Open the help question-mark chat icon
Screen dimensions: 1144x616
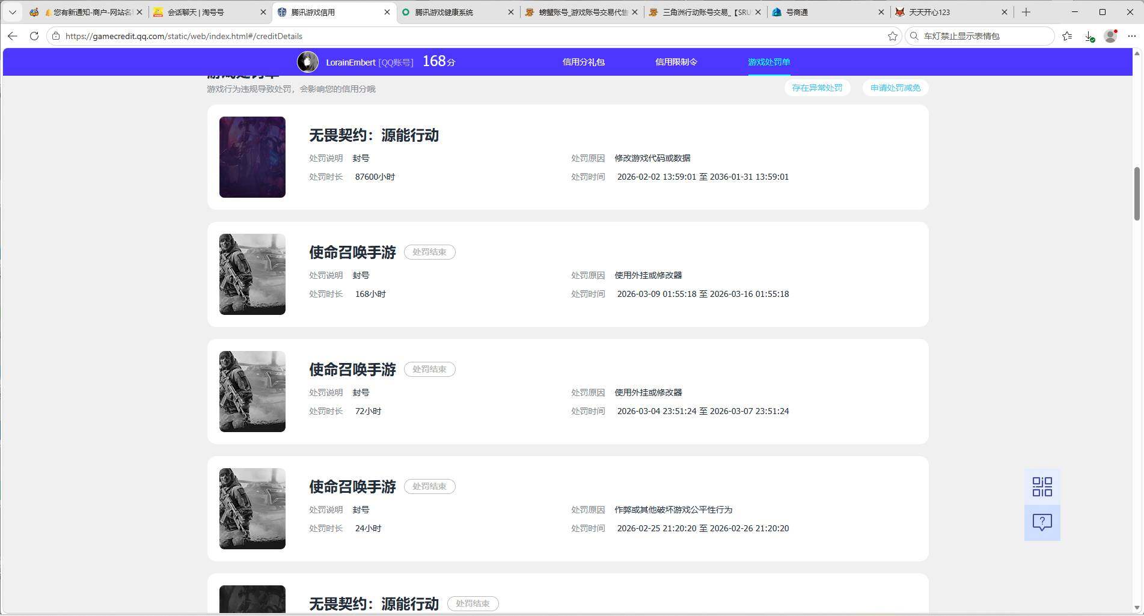point(1042,522)
